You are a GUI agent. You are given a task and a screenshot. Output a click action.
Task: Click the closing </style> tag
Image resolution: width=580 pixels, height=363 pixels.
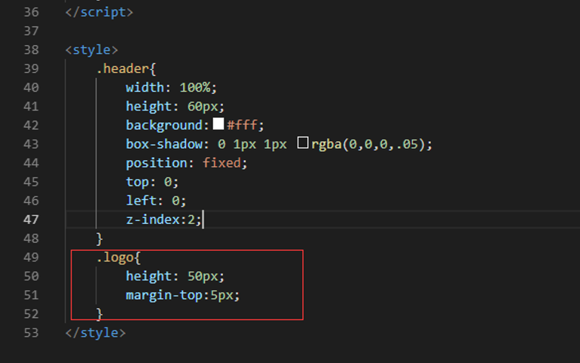coord(96,333)
